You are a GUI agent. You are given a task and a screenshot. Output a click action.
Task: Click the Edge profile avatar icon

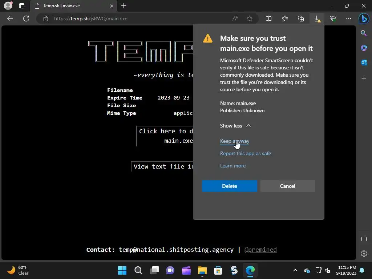click(8, 6)
